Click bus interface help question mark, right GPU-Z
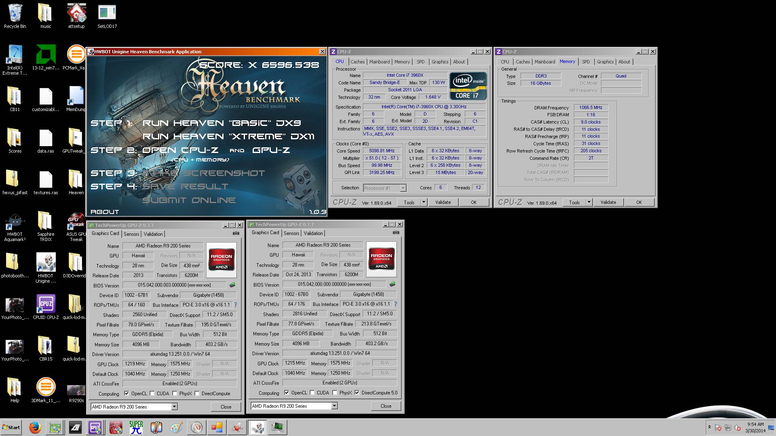Image resolution: width=776 pixels, height=436 pixels. tap(396, 304)
